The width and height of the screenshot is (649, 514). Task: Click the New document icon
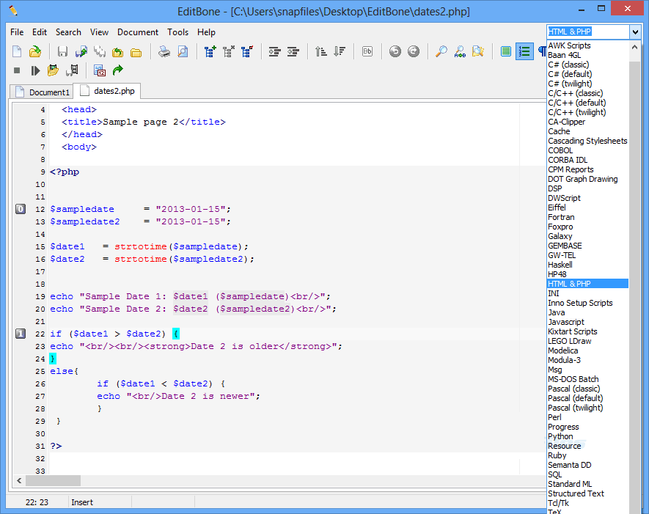(x=17, y=51)
